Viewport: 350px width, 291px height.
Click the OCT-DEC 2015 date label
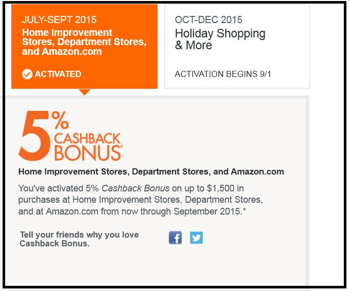208,20
